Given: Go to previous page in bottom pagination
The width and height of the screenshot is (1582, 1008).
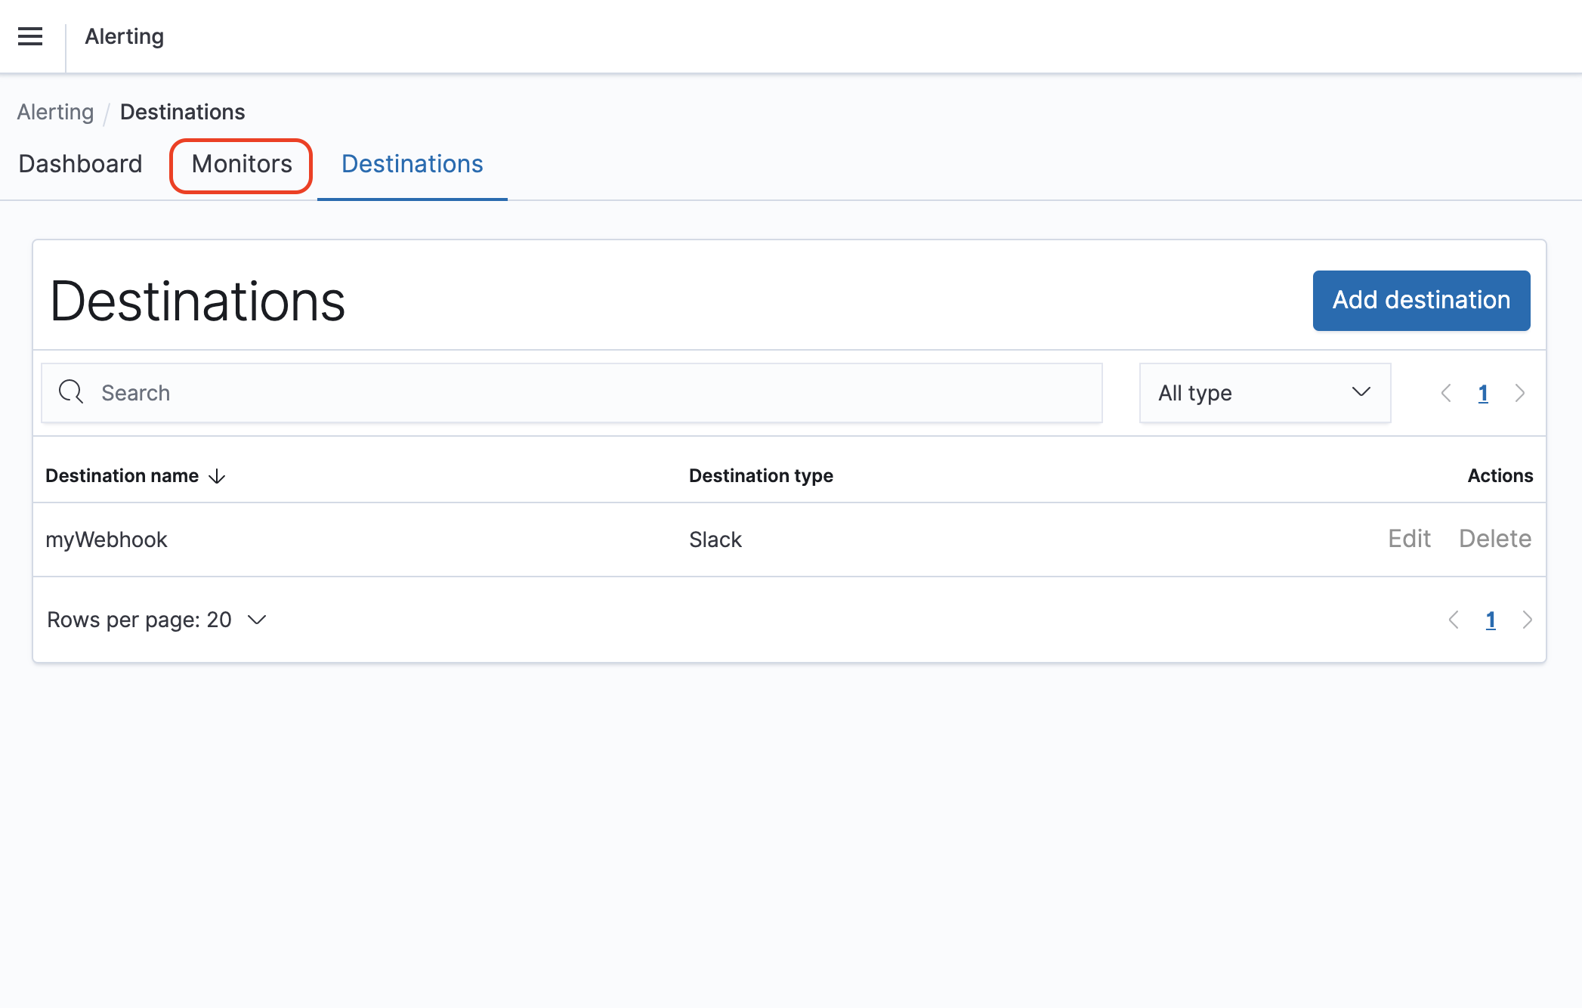Looking at the screenshot, I should (1454, 620).
